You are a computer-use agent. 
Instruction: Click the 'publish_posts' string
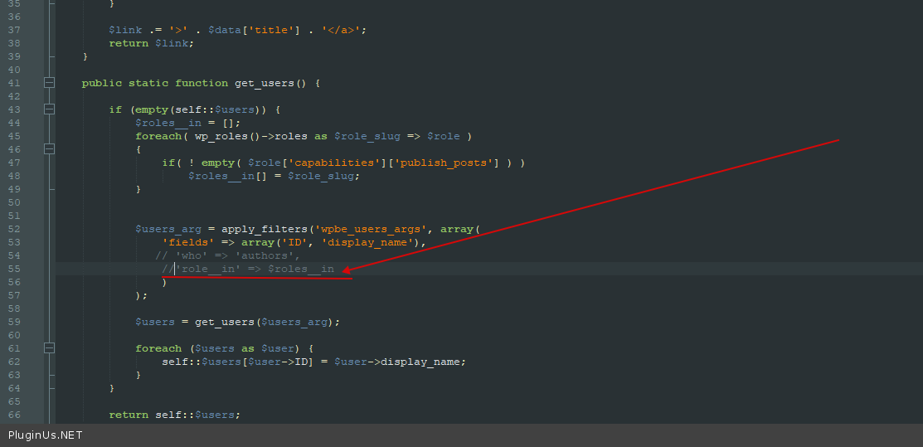pos(453,163)
